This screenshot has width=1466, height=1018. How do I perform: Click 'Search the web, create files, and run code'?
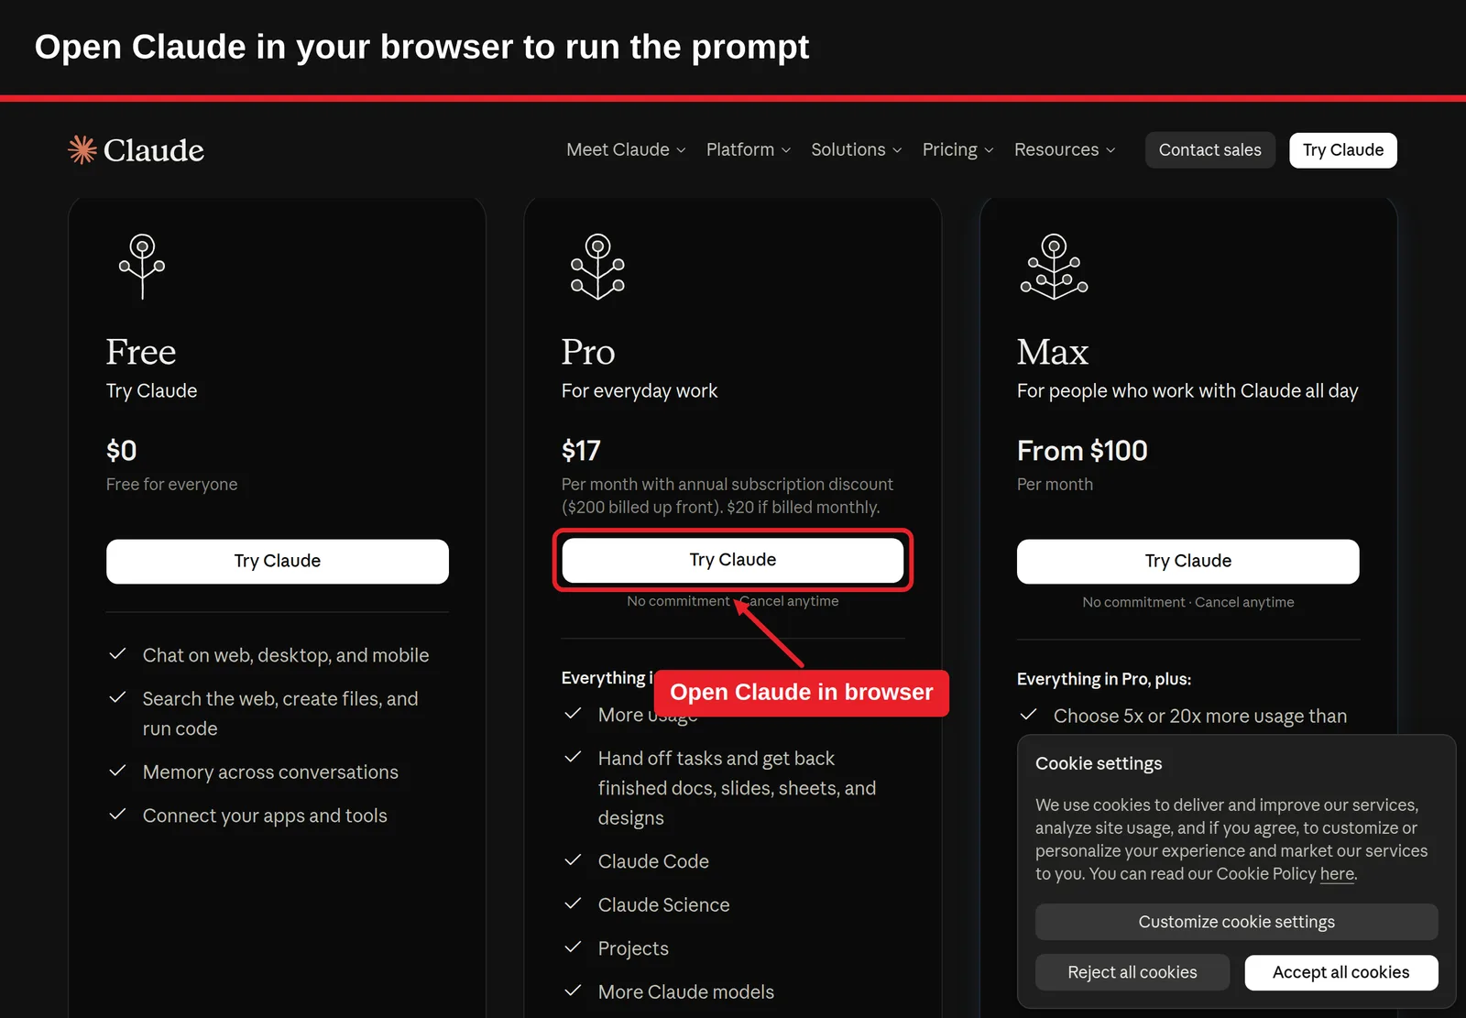click(x=280, y=714)
